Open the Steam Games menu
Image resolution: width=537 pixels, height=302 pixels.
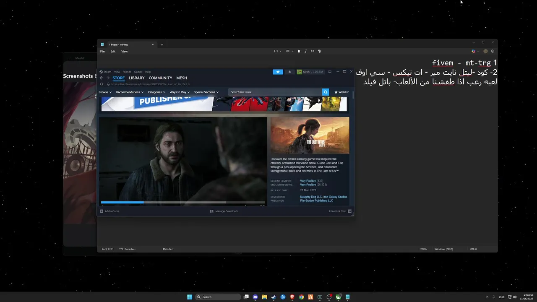click(138, 72)
